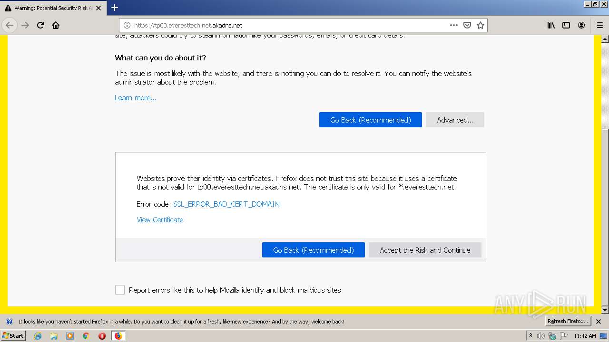The width and height of the screenshot is (609, 342).
Task: Open site information icon in address bar
Action: coord(127,25)
